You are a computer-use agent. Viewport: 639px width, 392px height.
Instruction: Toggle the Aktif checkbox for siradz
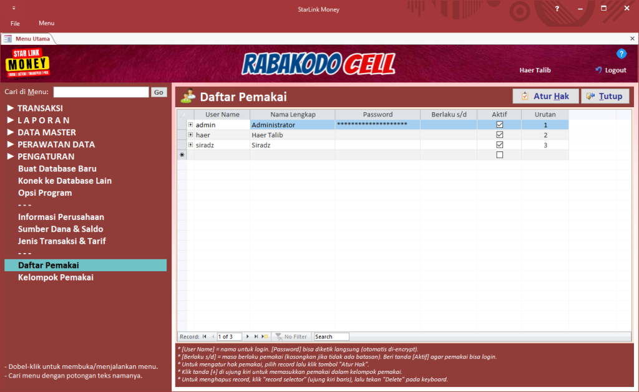(x=500, y=145)
